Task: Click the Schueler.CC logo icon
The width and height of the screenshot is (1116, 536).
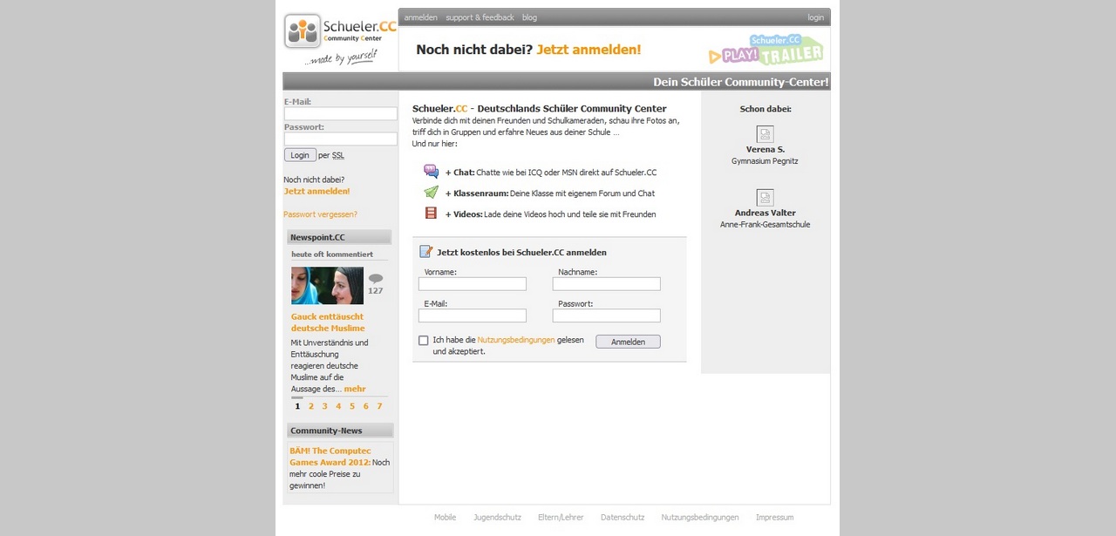Action: point(303,31)
